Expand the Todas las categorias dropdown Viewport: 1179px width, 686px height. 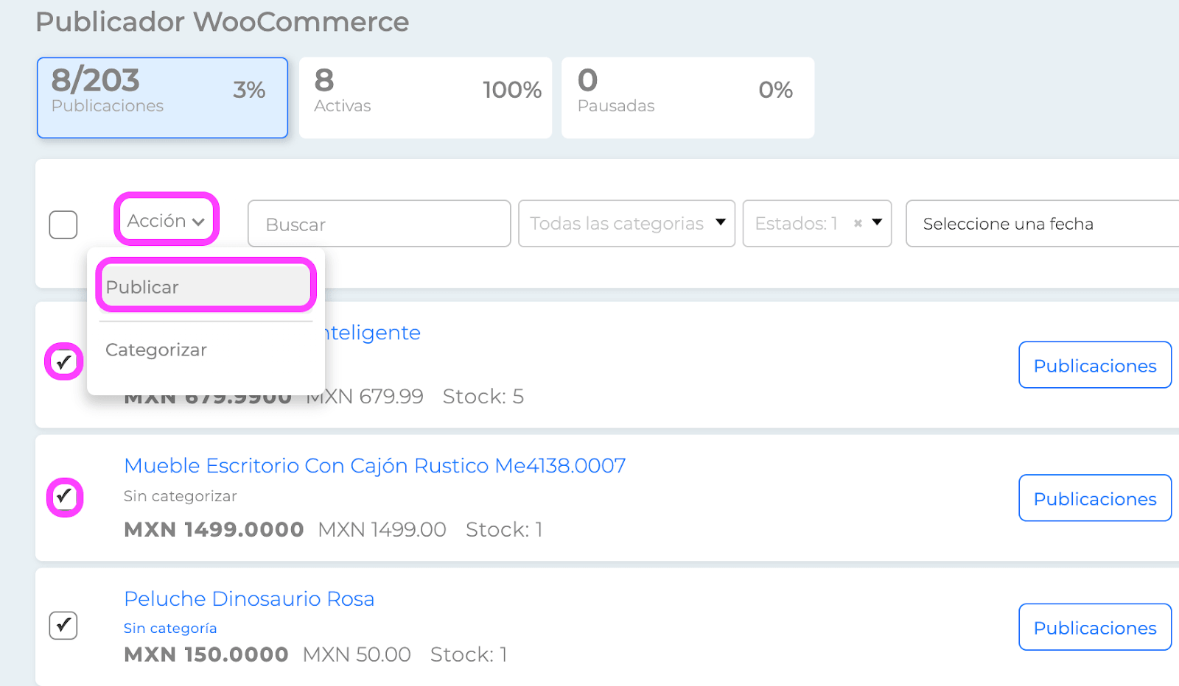click(627, 224)
